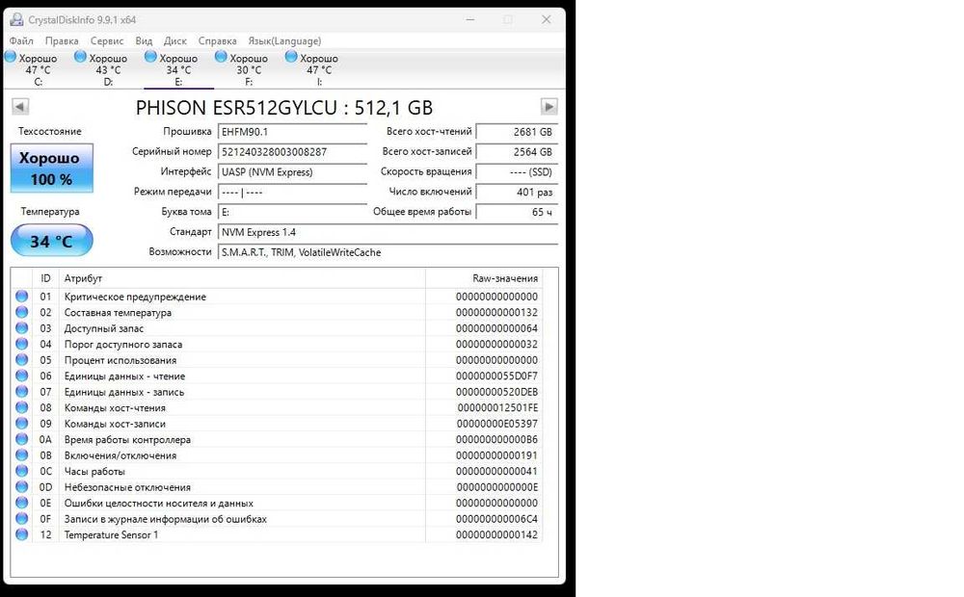Image resolution: width=964 pixels, height=597 pixels.
Task: Click the Буква тома field E:
Action: (x=293, y=213)
